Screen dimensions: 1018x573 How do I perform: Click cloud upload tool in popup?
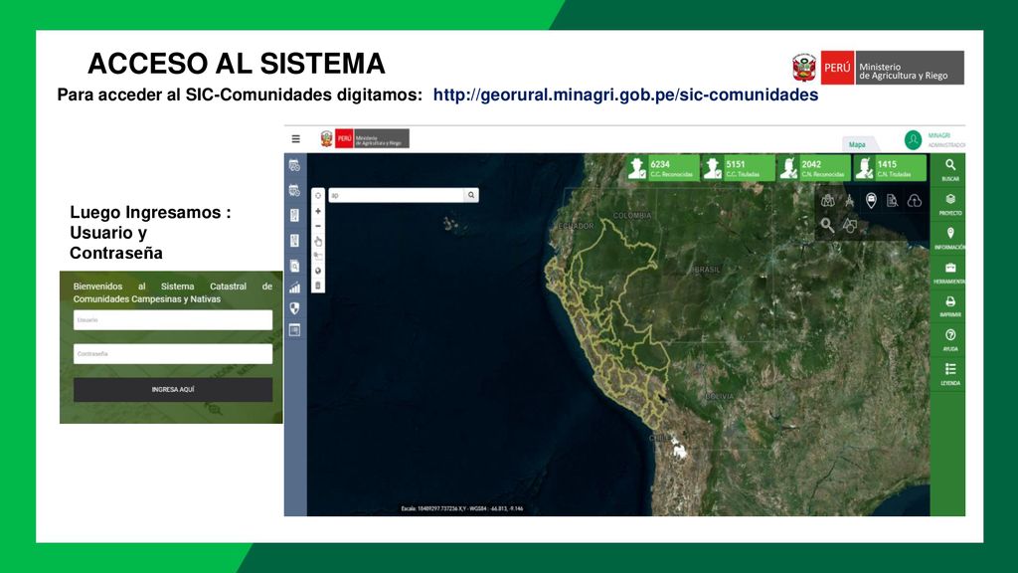tap(915, 201)
